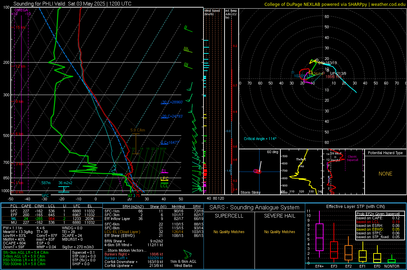
Task: Click the MU parcel row label
Action: tap(14, 222)
